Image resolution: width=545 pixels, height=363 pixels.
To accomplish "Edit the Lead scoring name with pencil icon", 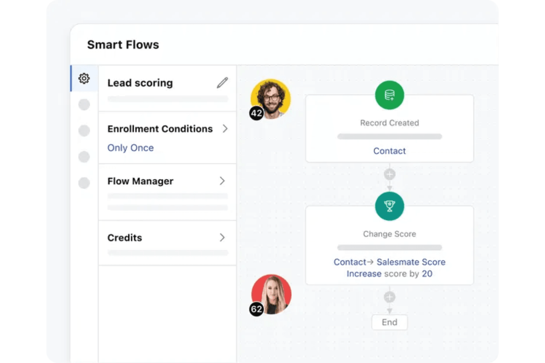I will (x=222, y=83).
